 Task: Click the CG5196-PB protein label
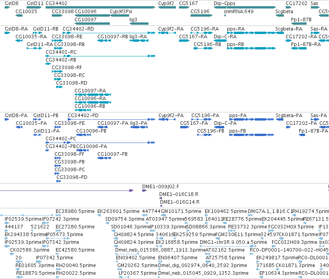(x=211, y=131)
